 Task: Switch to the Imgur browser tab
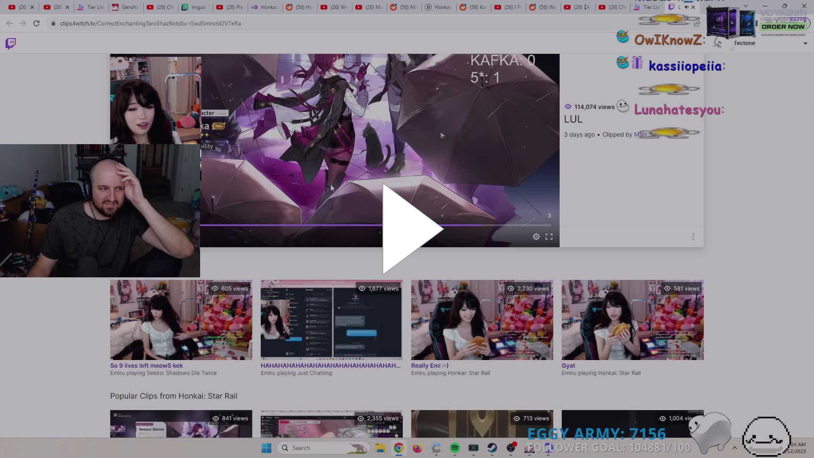(x=195, y=7)
